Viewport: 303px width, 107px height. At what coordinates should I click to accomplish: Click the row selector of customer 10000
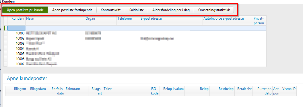[x=6, y=33]
